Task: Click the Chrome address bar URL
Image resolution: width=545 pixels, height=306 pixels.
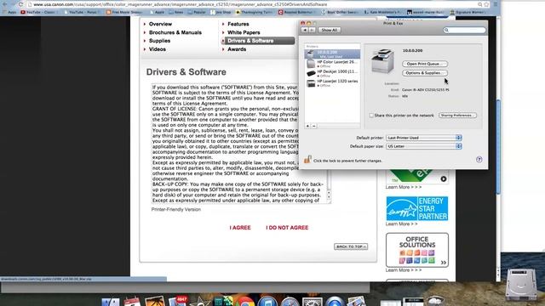Action: 180,4
